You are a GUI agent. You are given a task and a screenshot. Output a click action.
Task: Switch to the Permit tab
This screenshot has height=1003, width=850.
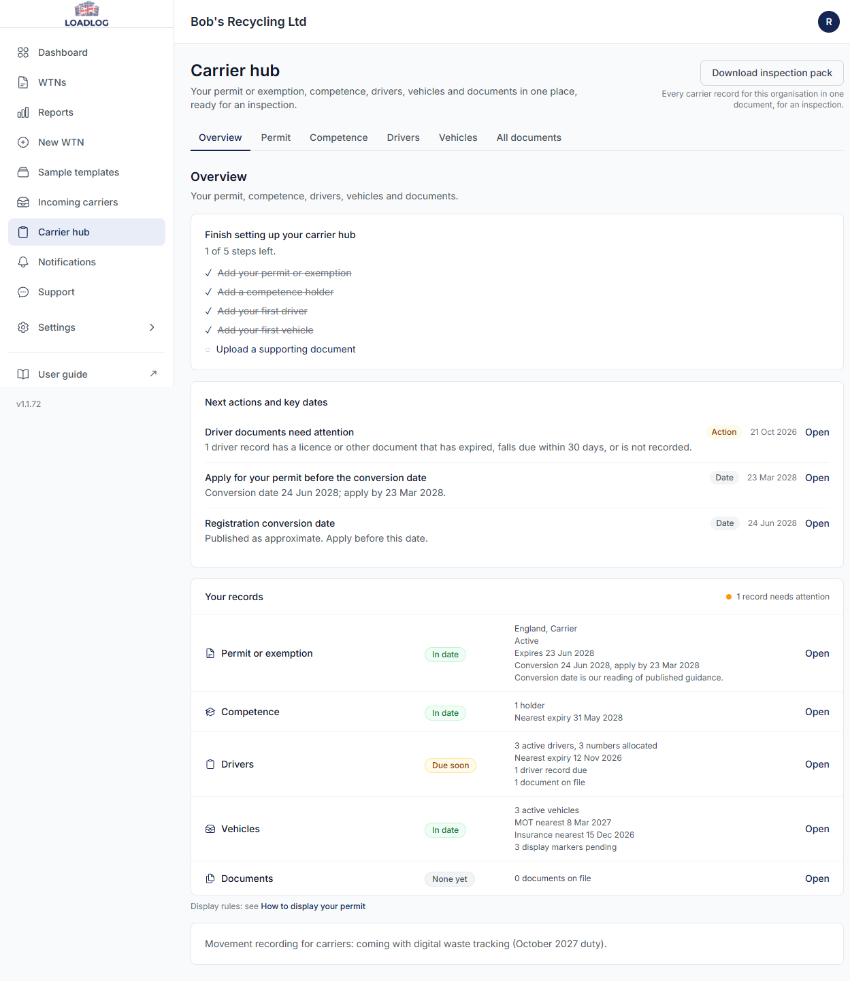pos(276,137)
